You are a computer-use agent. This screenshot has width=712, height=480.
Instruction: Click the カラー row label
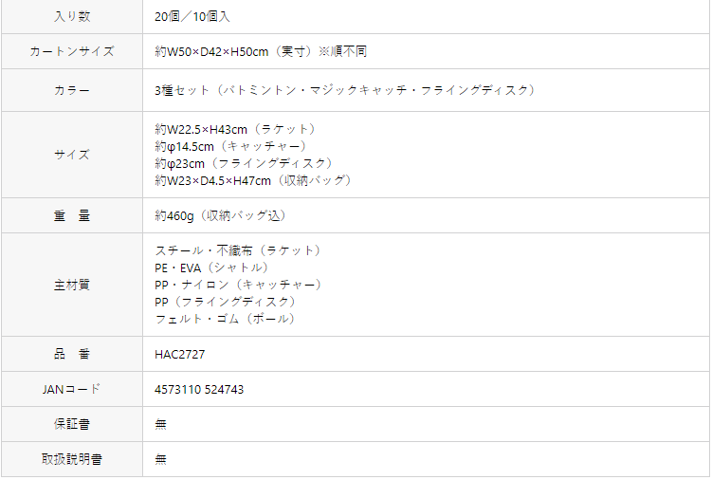pos(72,90)
